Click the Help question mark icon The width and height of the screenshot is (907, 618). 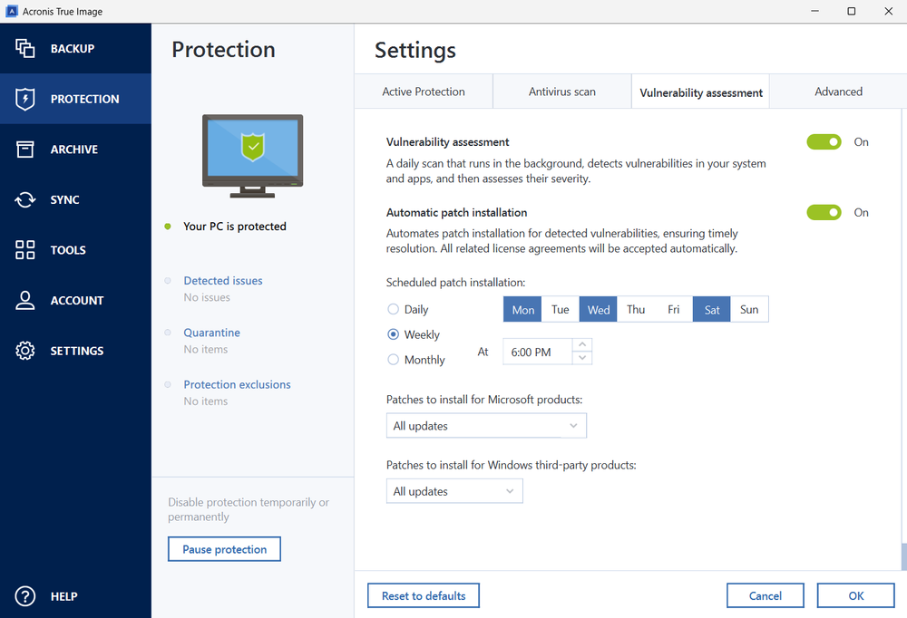tap(25, 596)
